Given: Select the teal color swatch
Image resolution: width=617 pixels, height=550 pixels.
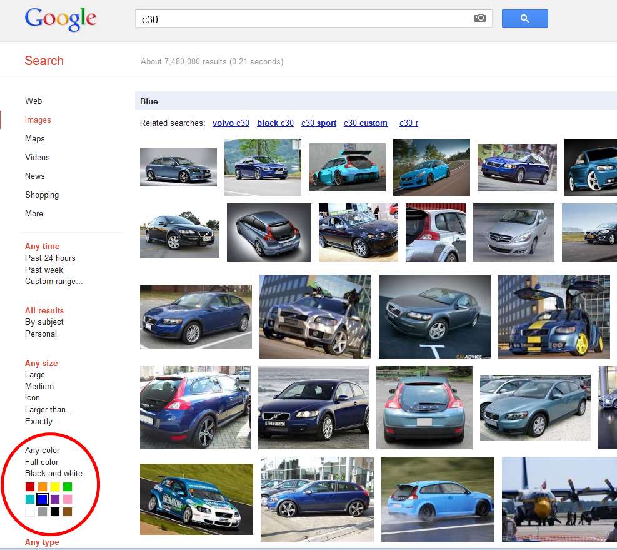Looking at the screenshot, I should point(30,499).
